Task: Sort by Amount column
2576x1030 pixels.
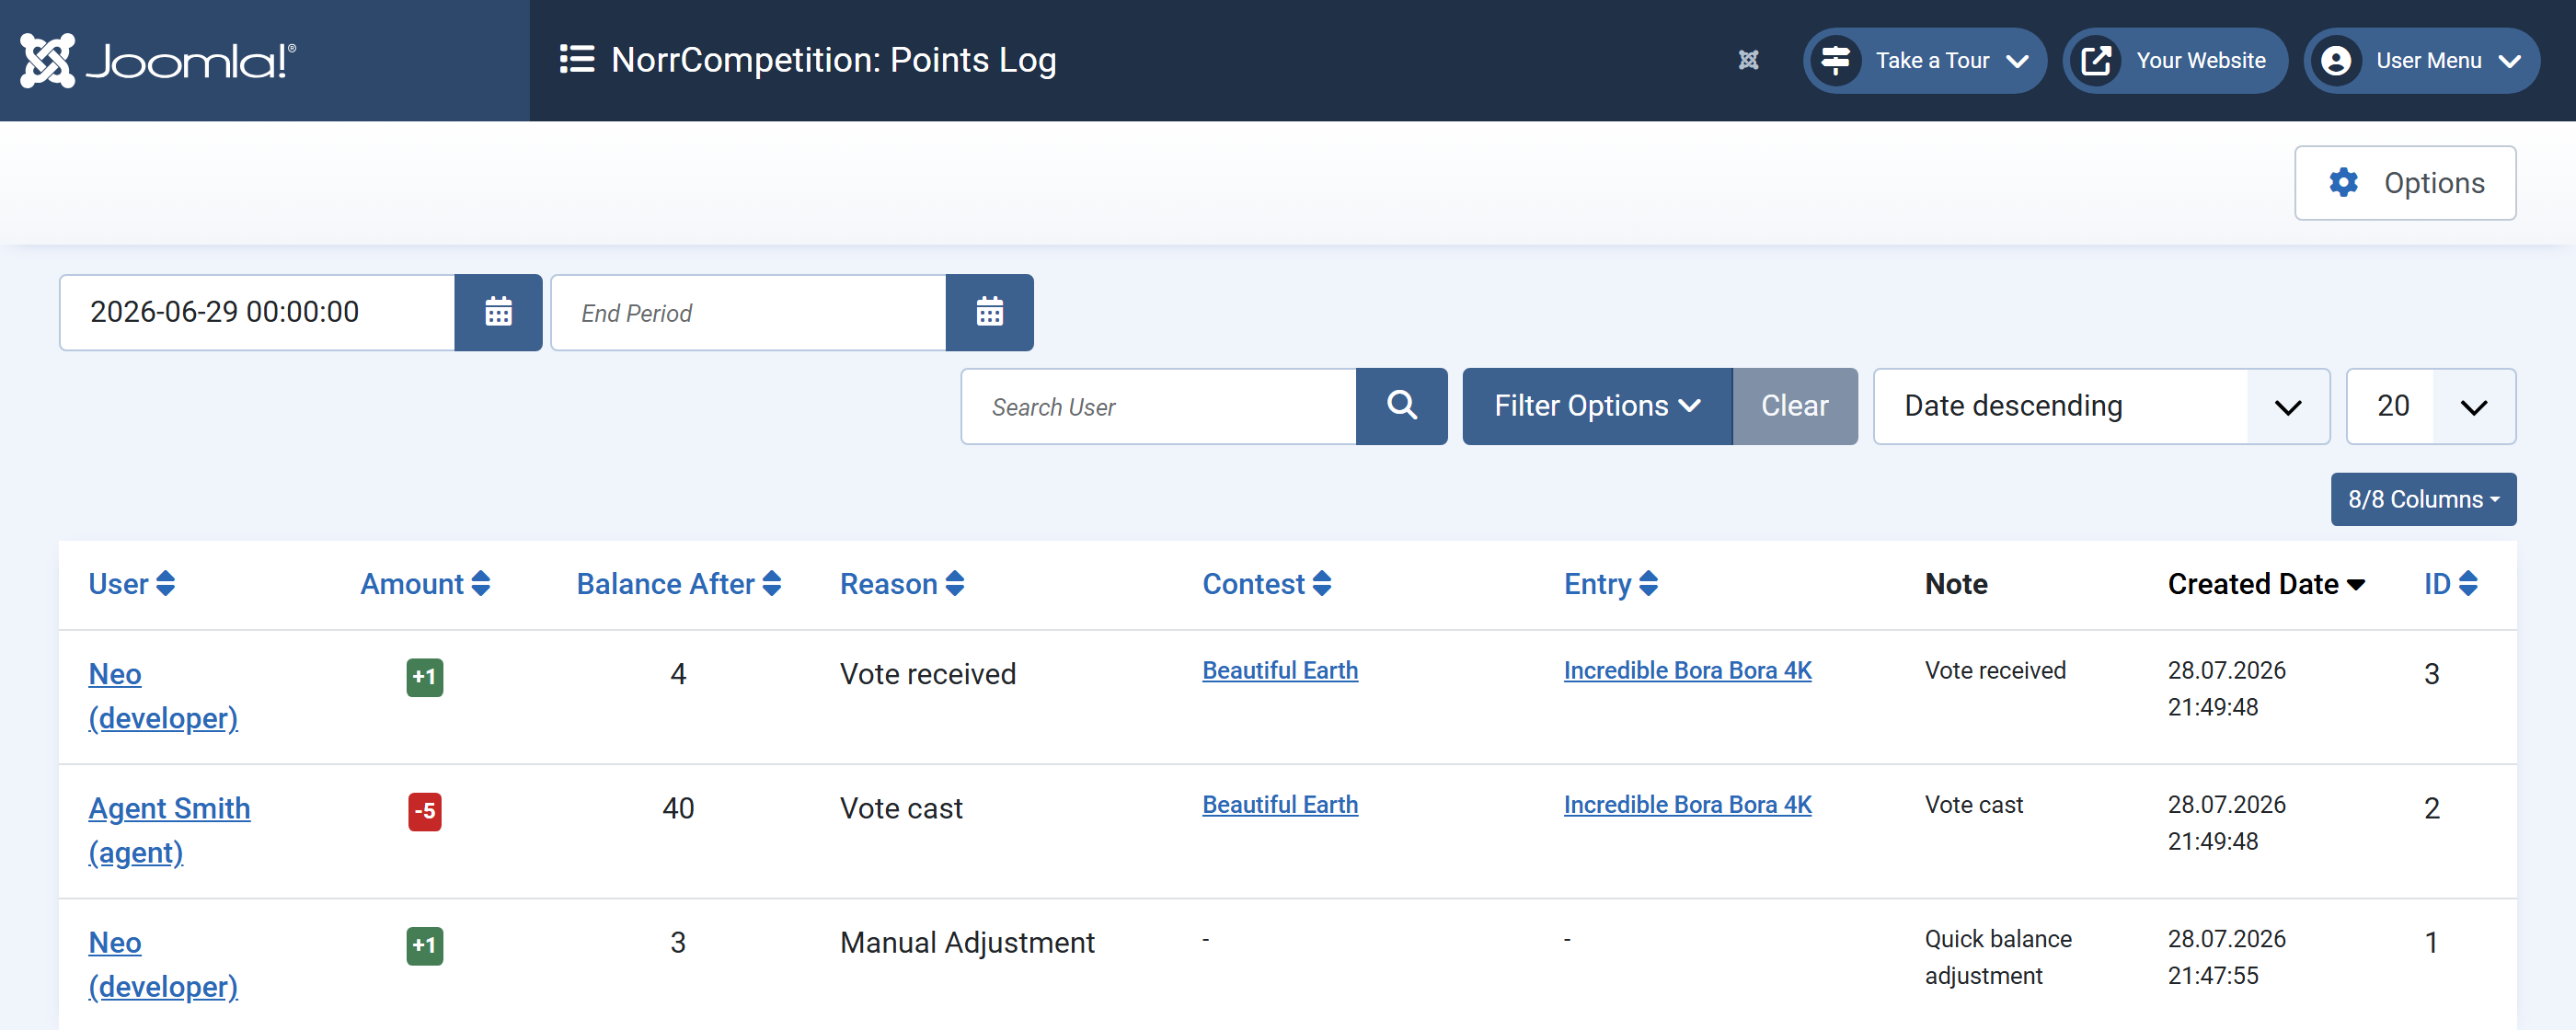Action: [425, 584]
